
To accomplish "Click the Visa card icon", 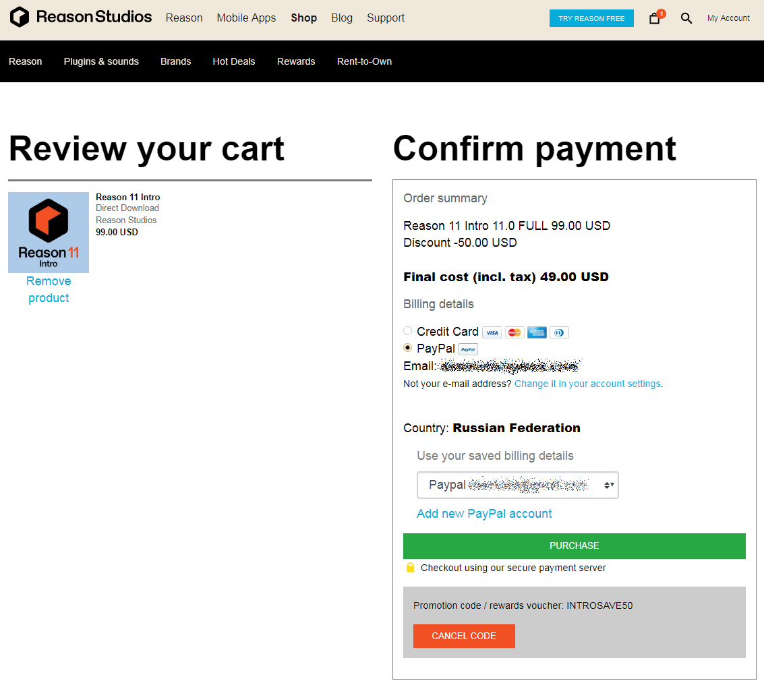I will [x=492, y=332].
